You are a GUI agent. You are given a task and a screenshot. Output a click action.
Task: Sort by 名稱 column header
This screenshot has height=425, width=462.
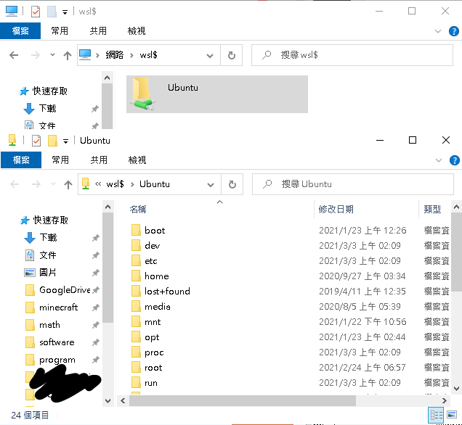click(138, 210)
